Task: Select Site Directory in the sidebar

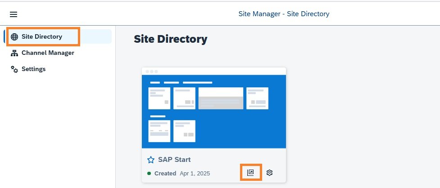Action: pos(58,36)
